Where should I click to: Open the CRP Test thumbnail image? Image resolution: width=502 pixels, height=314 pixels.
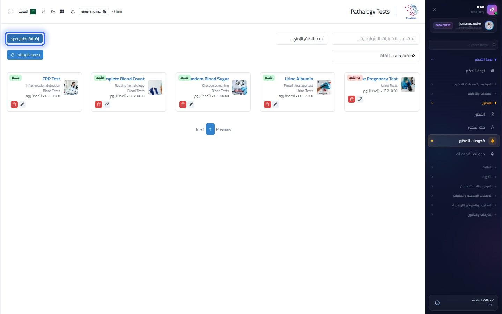pyautogui.click(x=71, y=87)
